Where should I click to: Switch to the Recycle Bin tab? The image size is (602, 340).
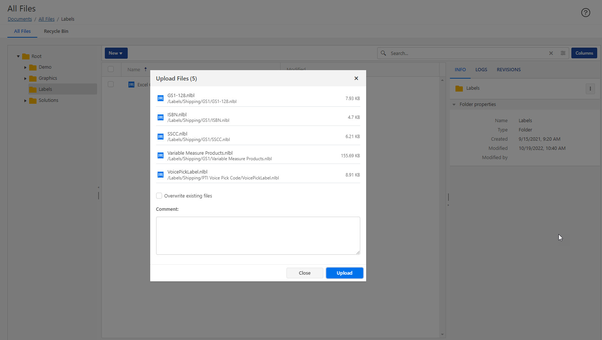(56, 31)
